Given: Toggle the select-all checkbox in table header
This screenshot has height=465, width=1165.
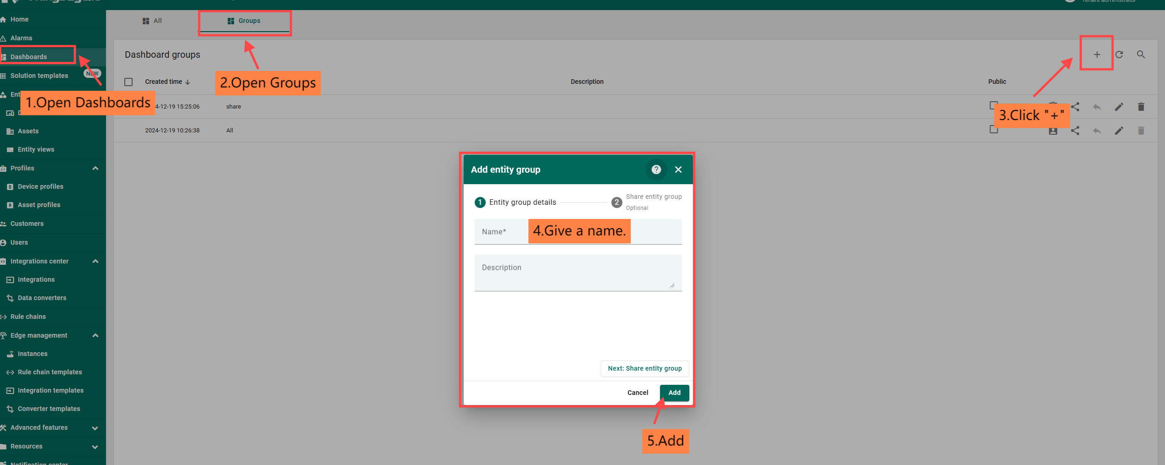Looking at the screenshot, I should (128, 82).
